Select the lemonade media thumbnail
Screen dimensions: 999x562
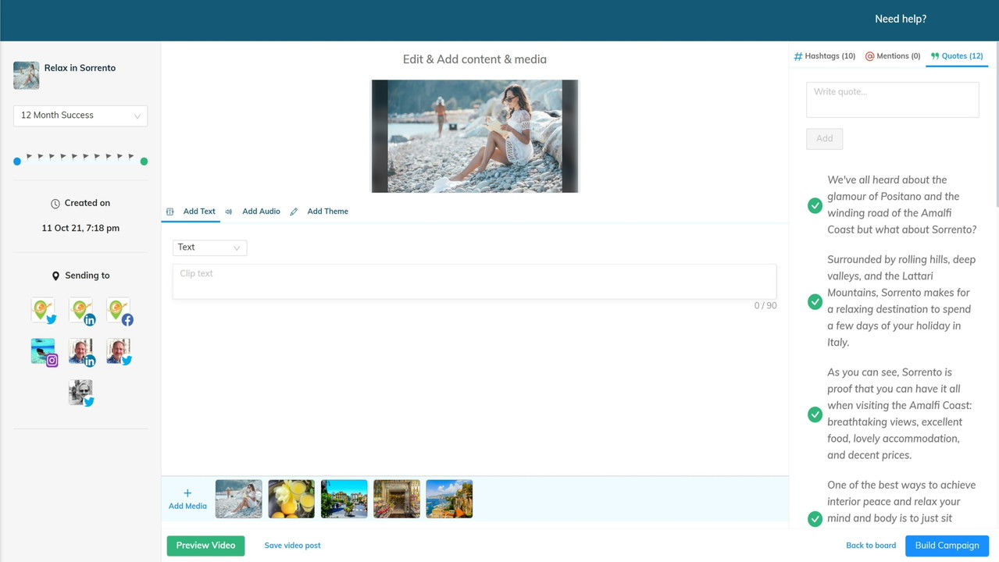click(x=291, y=499)
